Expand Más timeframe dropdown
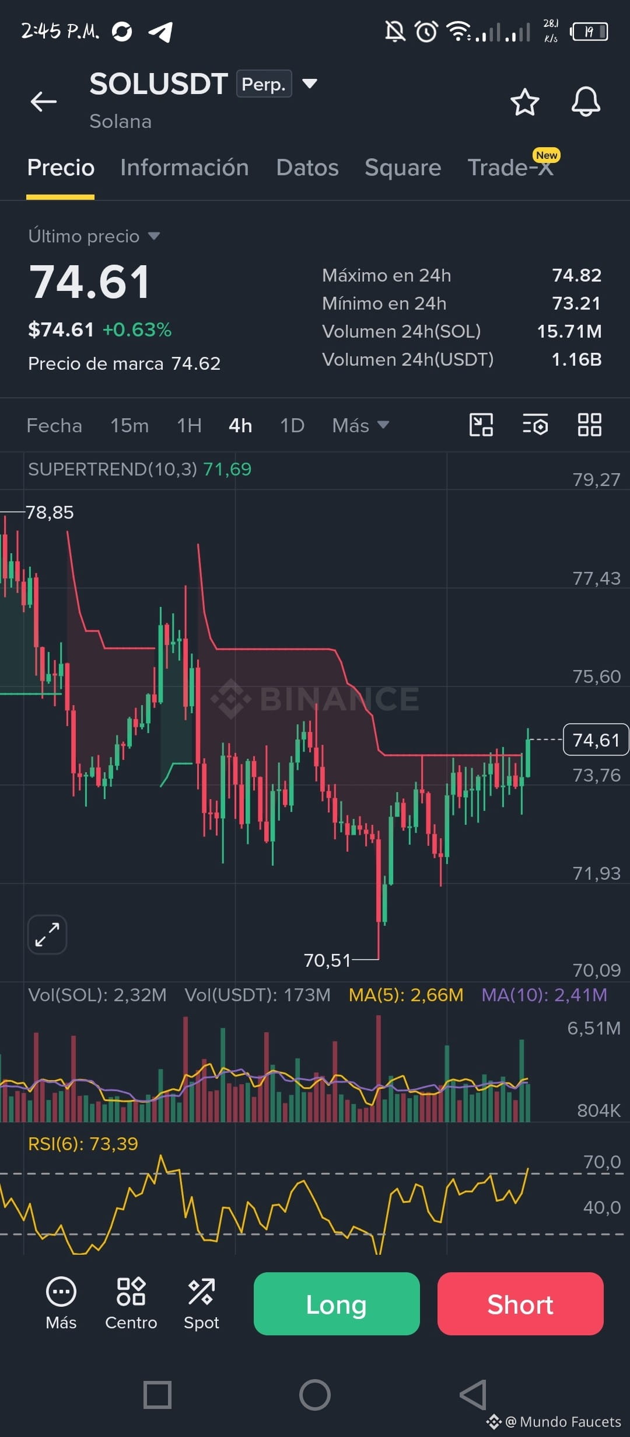Image resolution: width=630 pixels, height=1437 pixels. [360, 425]
